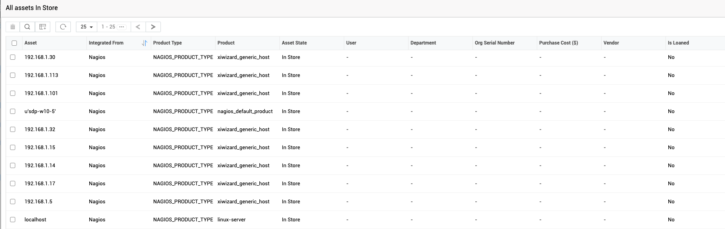The height and width of the screenshot is (229, 725).
Task: Select checkbox for 192.168.1.113
Action: coord(13,75)
